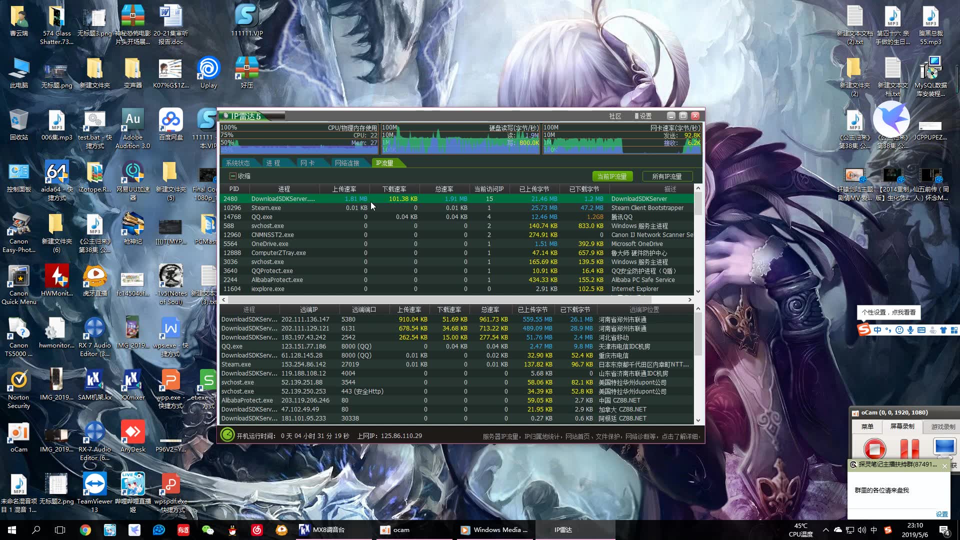Viewport: 960px width, 540px height.
Task: Sort process table by 下载速率 column
Action: coord(394,189)
